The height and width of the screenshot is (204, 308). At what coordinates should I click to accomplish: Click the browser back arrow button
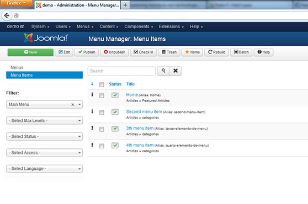point(7,15)
